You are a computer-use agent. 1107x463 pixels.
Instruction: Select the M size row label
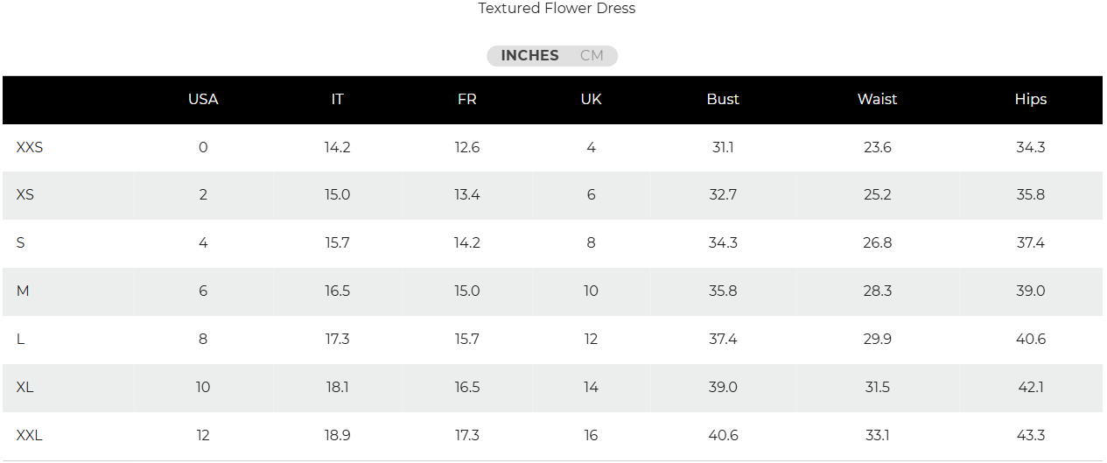pos(23,291)
